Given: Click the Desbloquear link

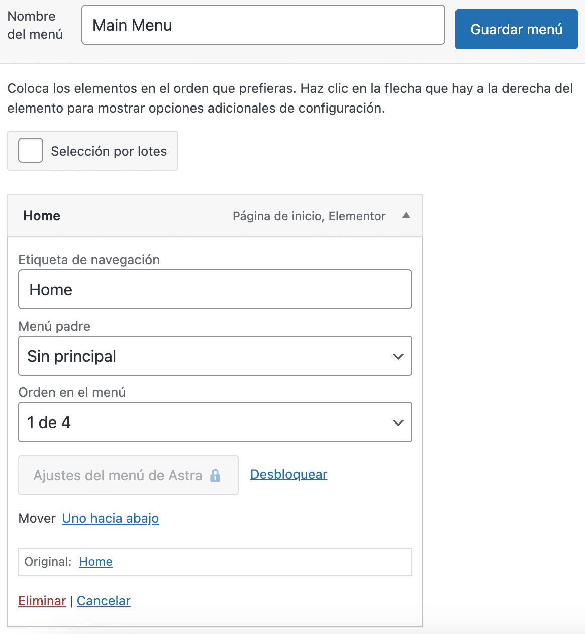Looking at the screenshot, I should [288, 474].
